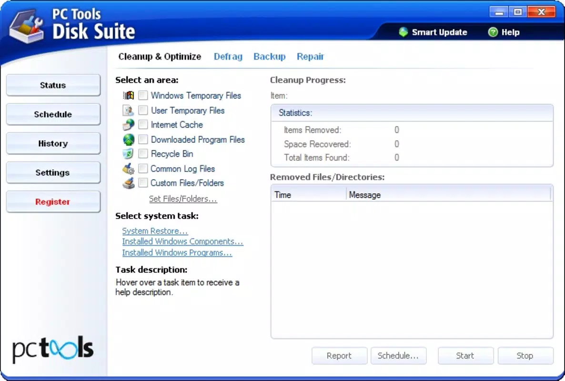This screenshot has width=565, height=381.
Task: Switch to the Cleanup & Optimize tab
Action: (x=160, y=57)
